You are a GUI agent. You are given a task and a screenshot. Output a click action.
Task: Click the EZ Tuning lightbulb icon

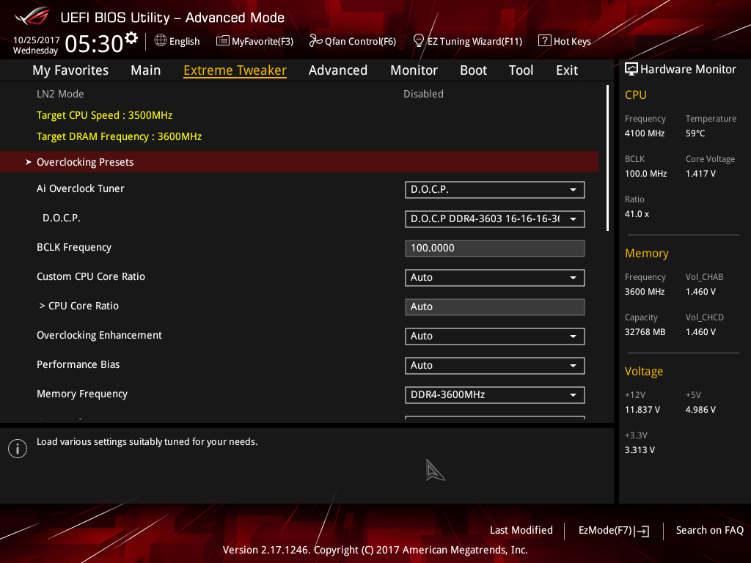(x=418, y=41)
